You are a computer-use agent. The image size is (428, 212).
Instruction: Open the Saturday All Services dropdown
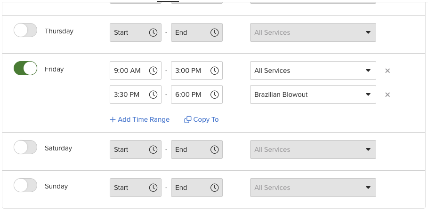[x=313, y=149]
